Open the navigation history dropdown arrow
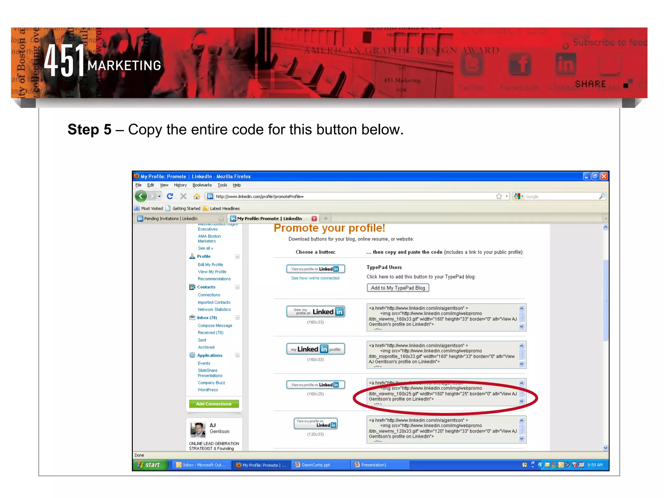Screen dimensions: 664x498 click(159, 196)
